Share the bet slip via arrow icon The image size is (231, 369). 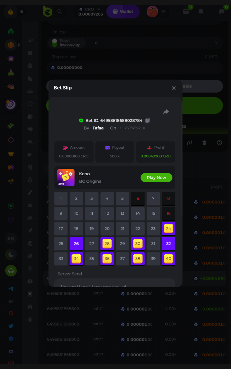click(x=166, y=112)
